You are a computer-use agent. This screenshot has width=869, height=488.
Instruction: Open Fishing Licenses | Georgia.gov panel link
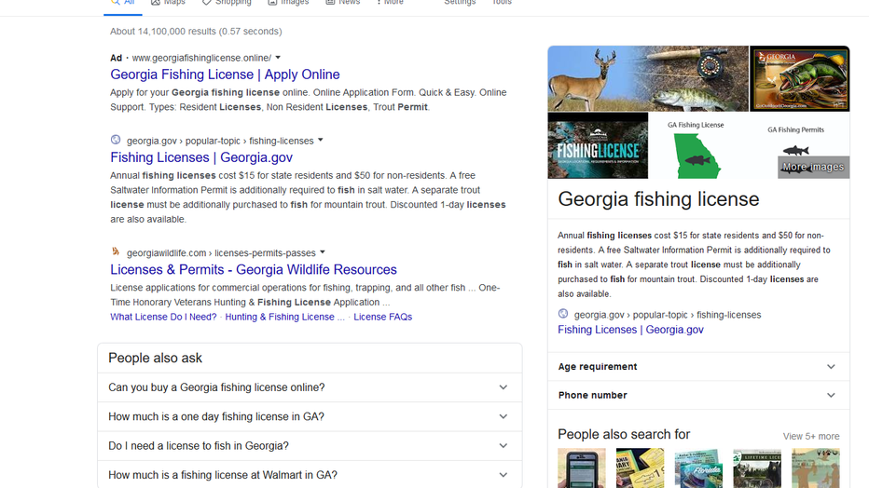tap(630, 330)
